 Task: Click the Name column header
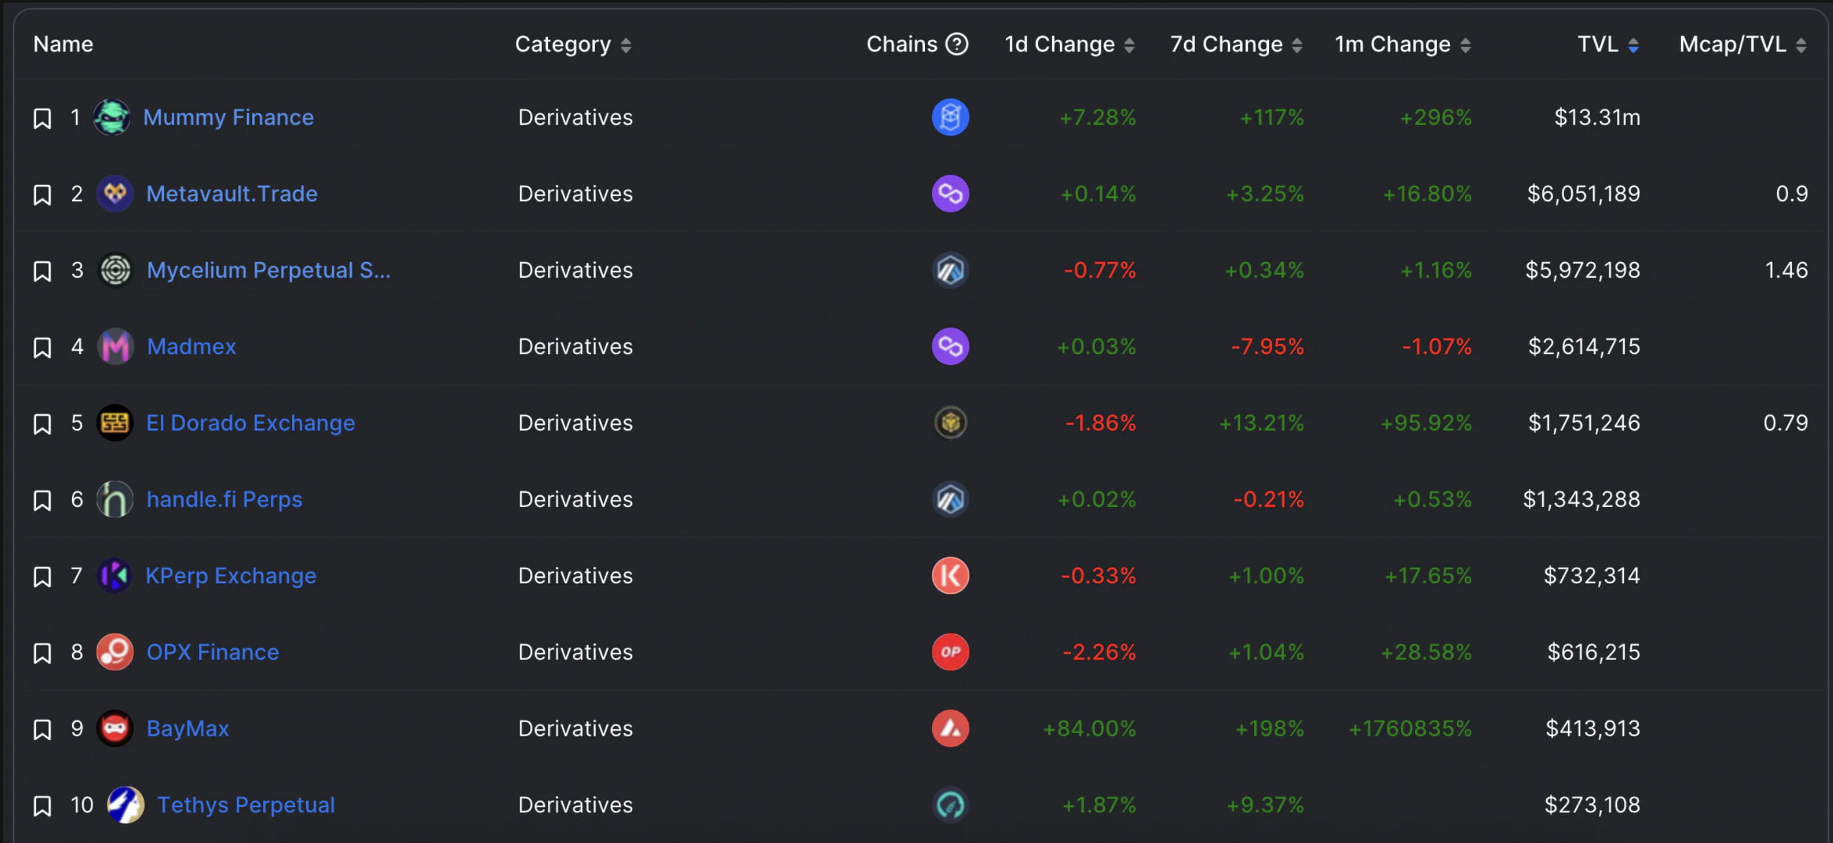[63, 44]
